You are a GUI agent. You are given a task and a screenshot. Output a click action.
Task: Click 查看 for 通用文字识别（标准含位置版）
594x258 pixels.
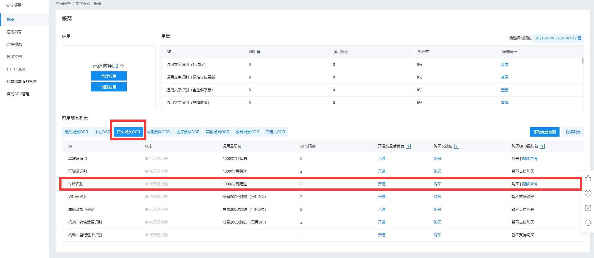pyautogui.click(x=505, y=77)
